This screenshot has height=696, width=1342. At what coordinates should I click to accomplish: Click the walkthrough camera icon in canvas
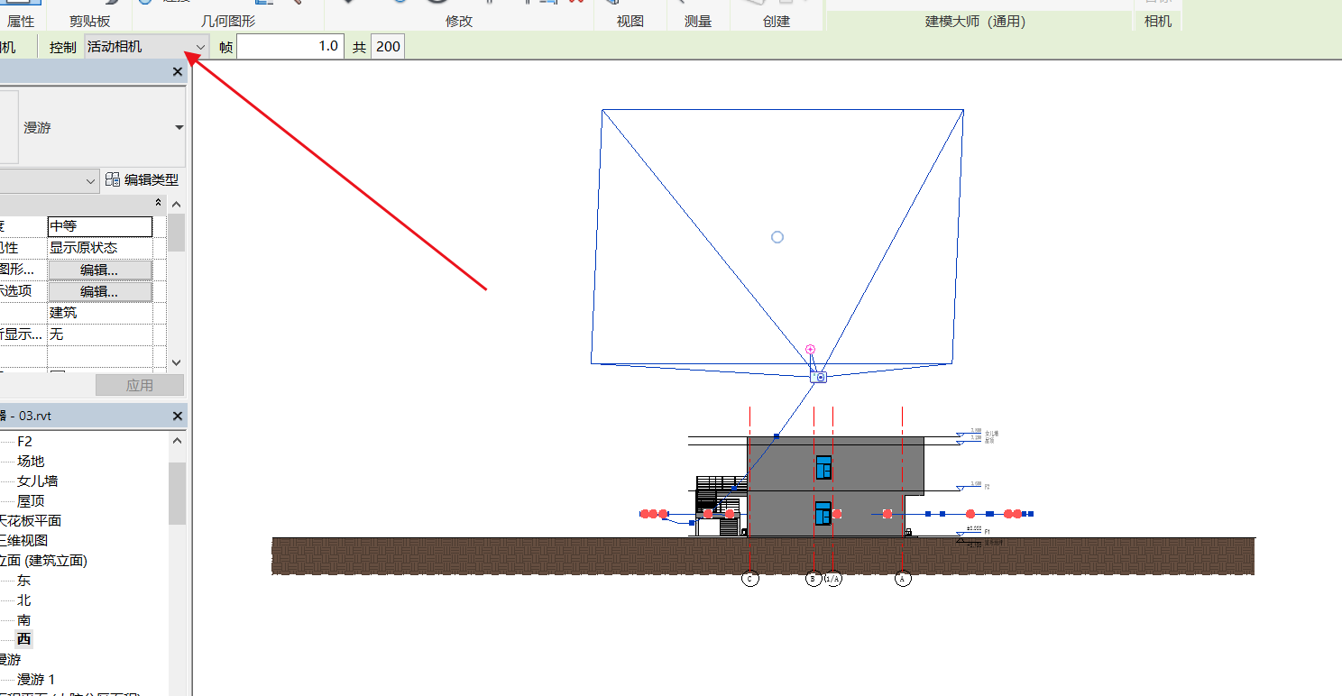tap(820, 377)
